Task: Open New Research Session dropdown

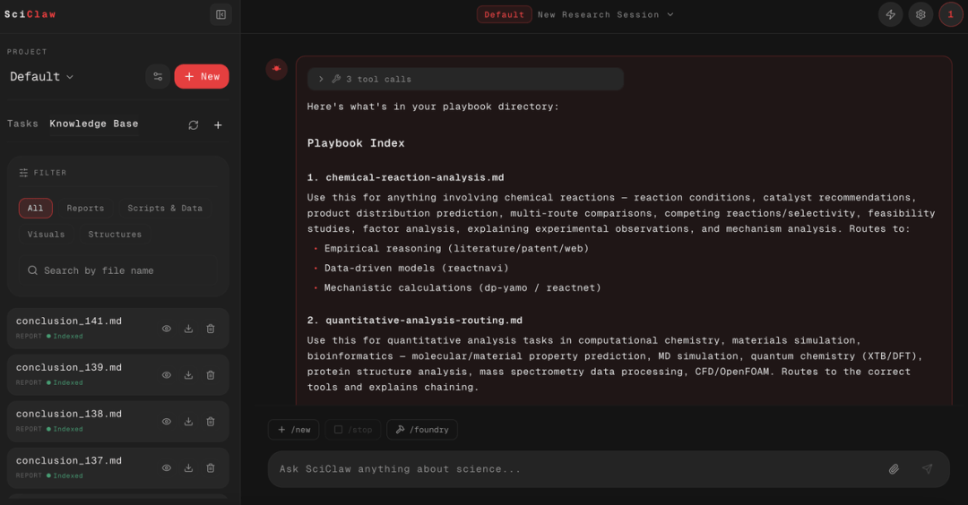Action: pyautogui.click(x=605, y=14)
